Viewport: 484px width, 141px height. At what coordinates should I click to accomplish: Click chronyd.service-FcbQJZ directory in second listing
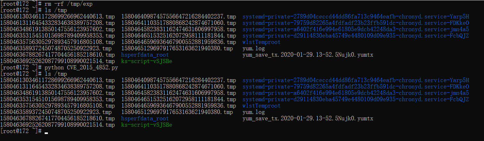[356, 99]
